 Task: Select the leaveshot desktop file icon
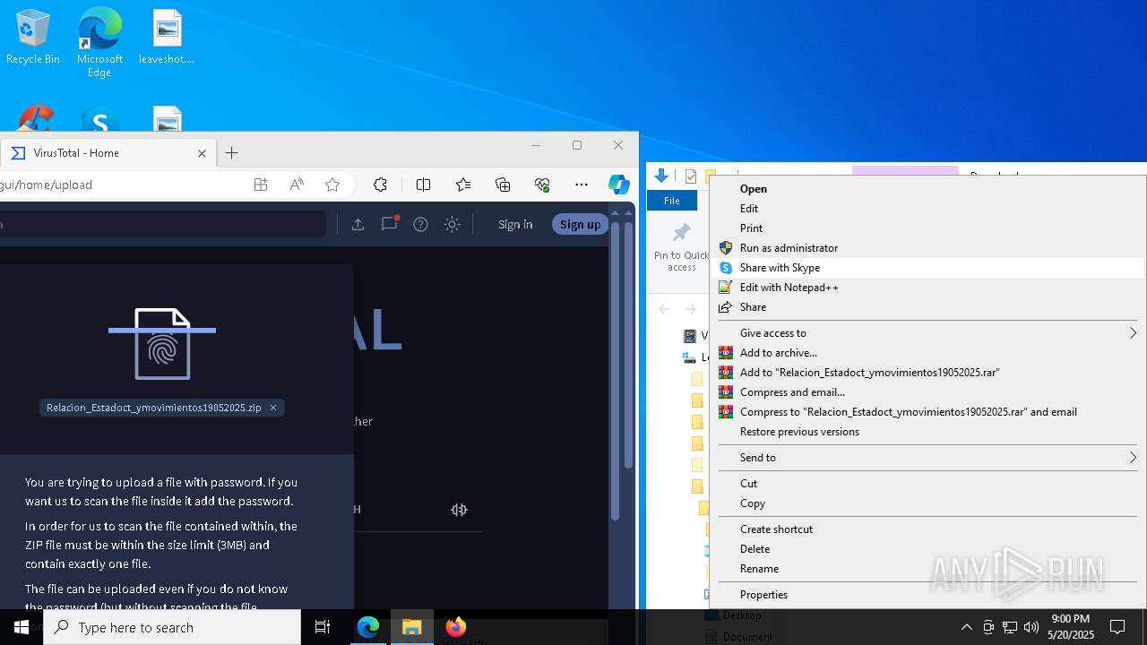click(x=167, y=38)
